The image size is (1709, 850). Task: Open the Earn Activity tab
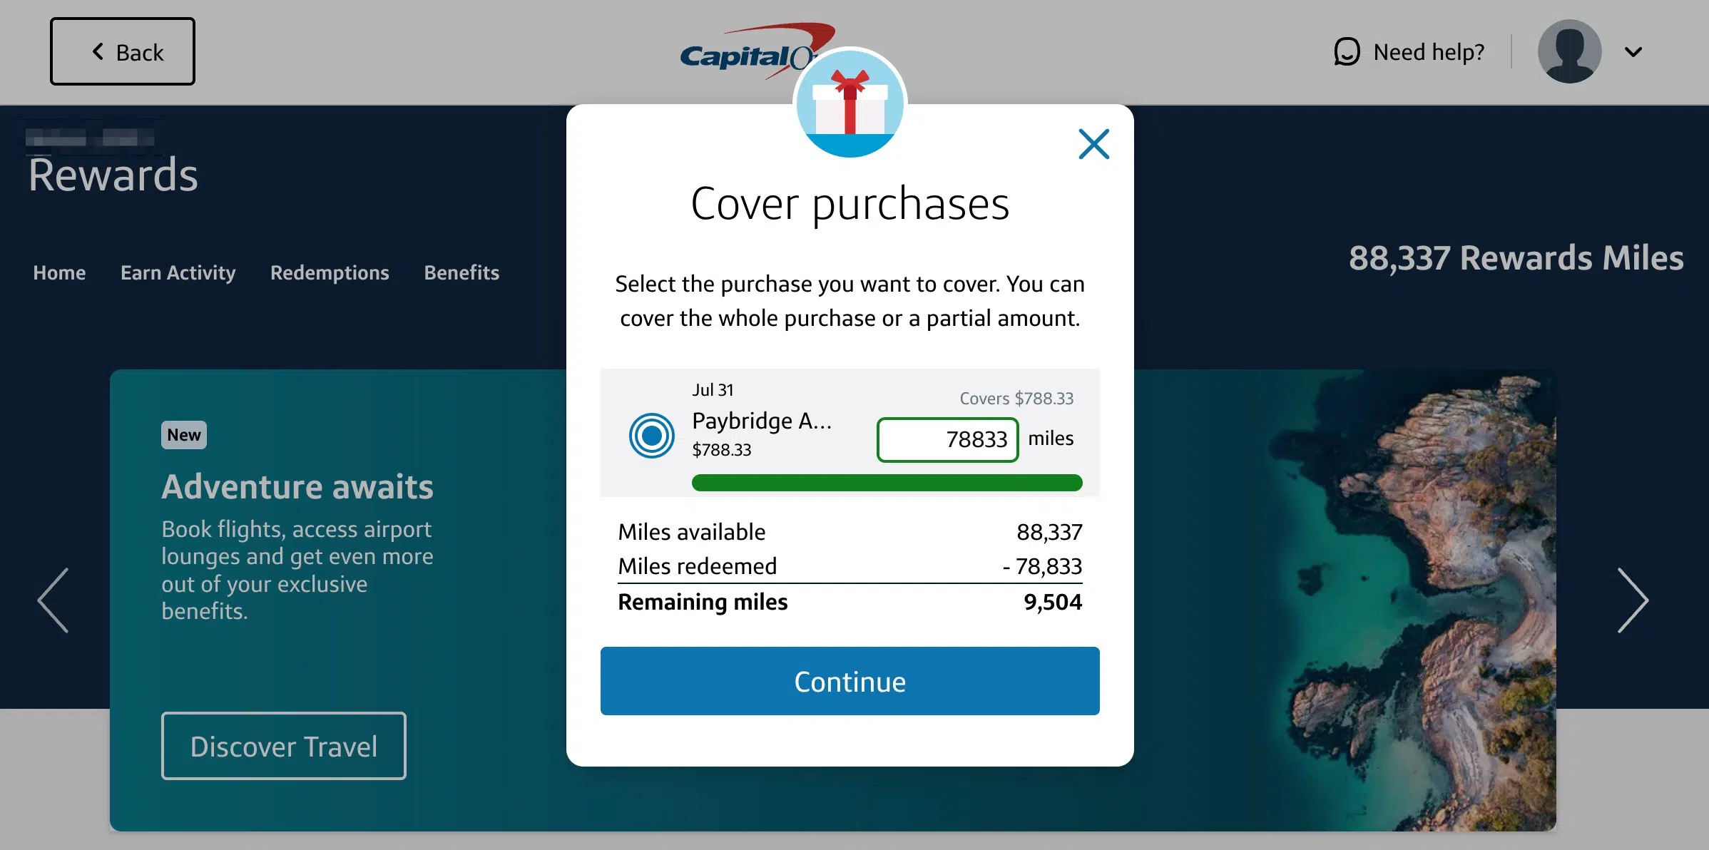[178, 272]
